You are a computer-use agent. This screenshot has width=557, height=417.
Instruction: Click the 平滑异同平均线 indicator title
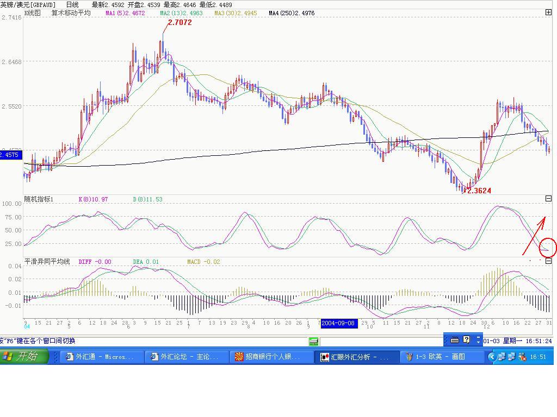(x=47, y=261)
